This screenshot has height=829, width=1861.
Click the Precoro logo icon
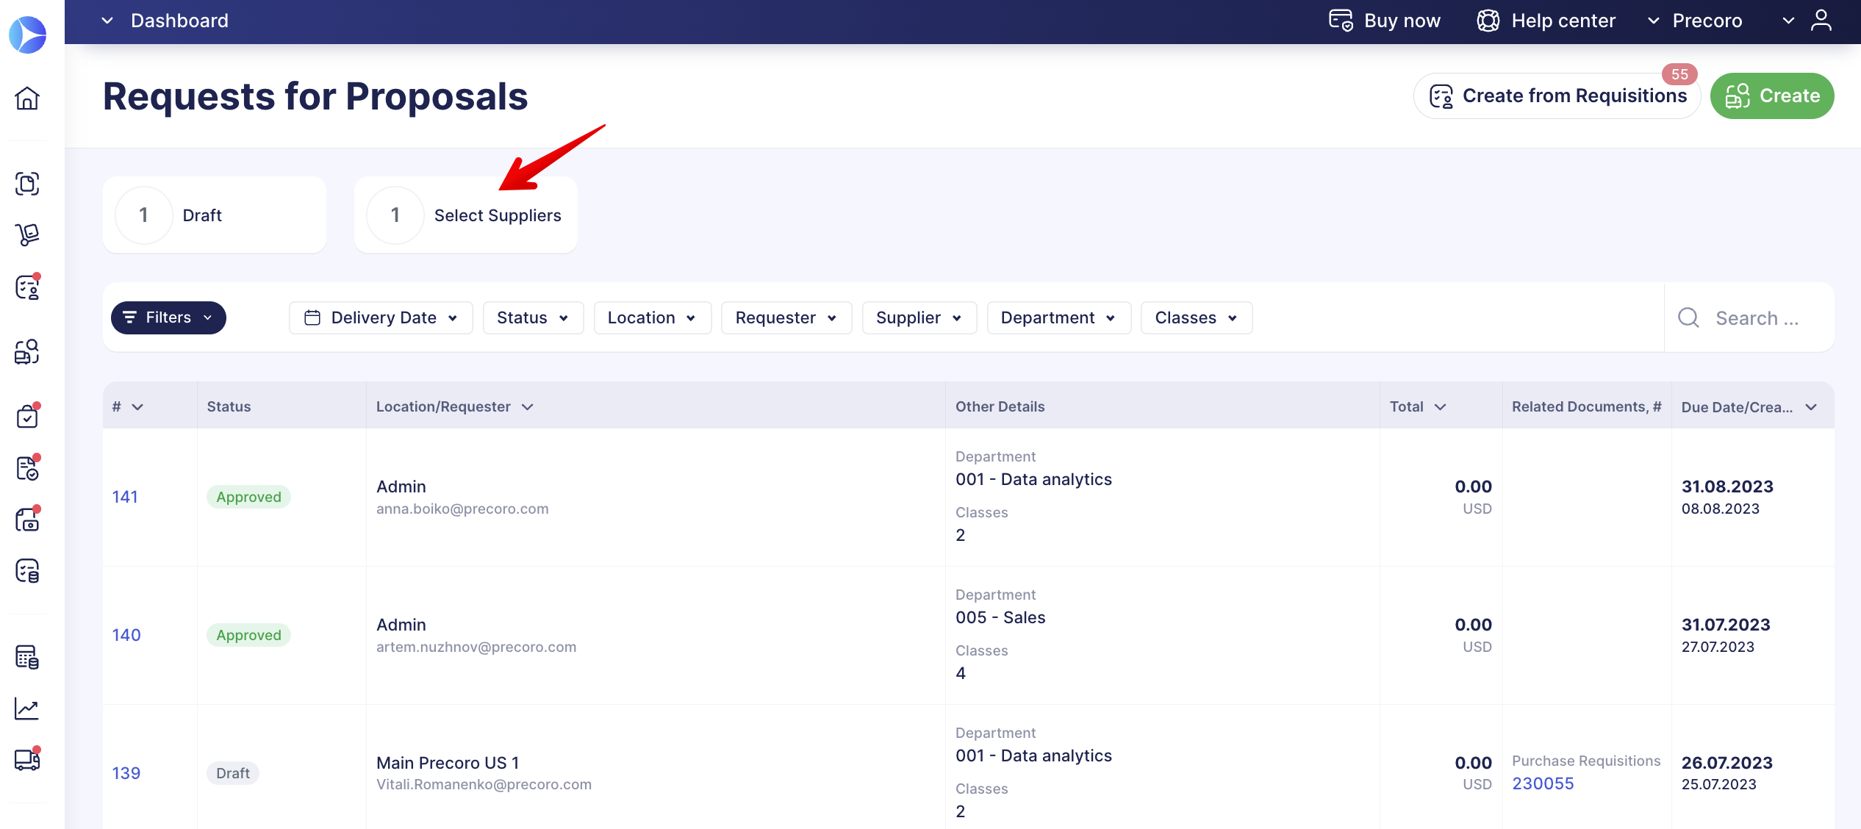click(28, 35)
